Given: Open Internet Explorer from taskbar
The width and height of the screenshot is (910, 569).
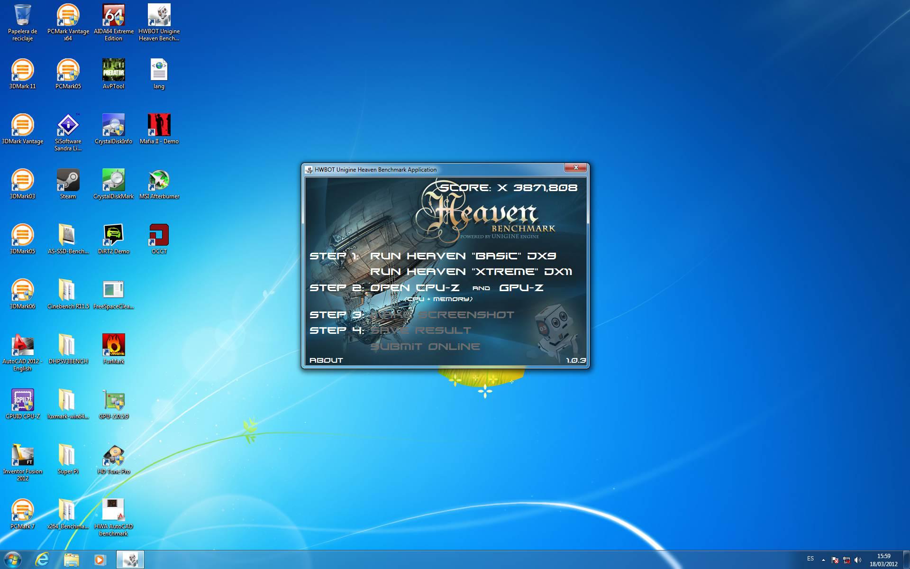Looking at the screenshot, I should click(x=42, y=560).
